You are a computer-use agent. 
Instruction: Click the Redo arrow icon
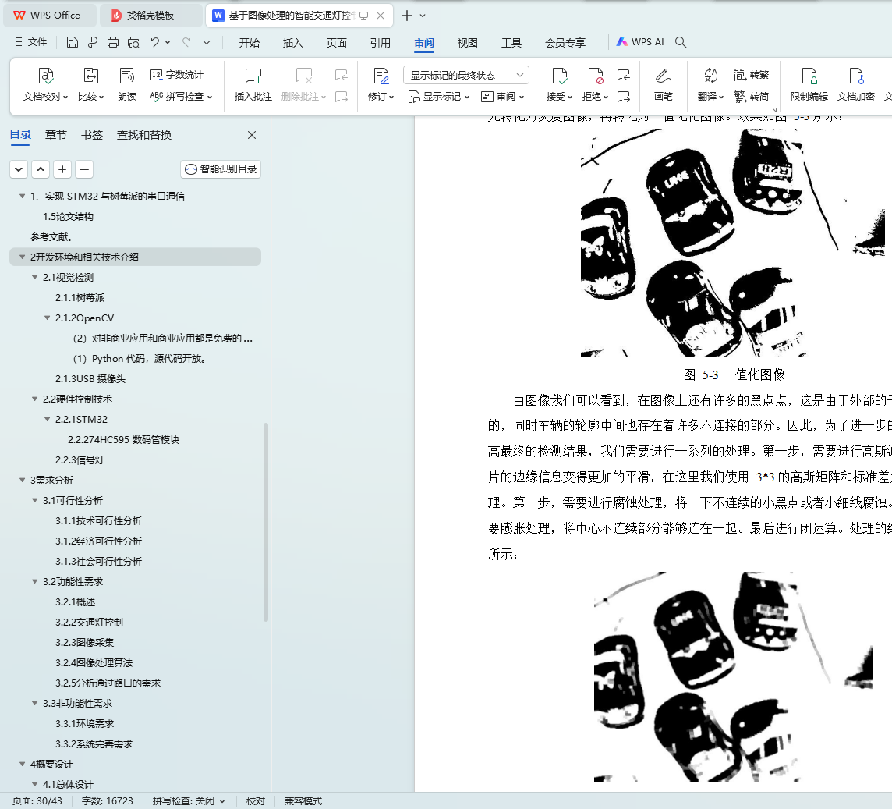coord(186,42)
